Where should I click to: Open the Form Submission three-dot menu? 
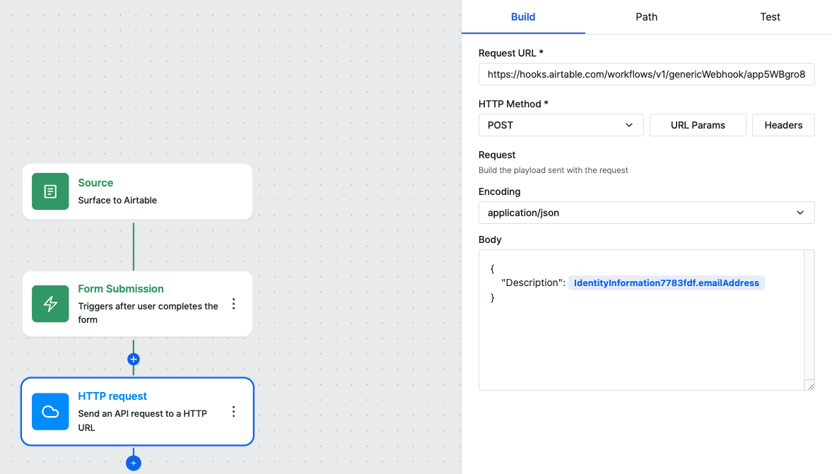[233, 304]
